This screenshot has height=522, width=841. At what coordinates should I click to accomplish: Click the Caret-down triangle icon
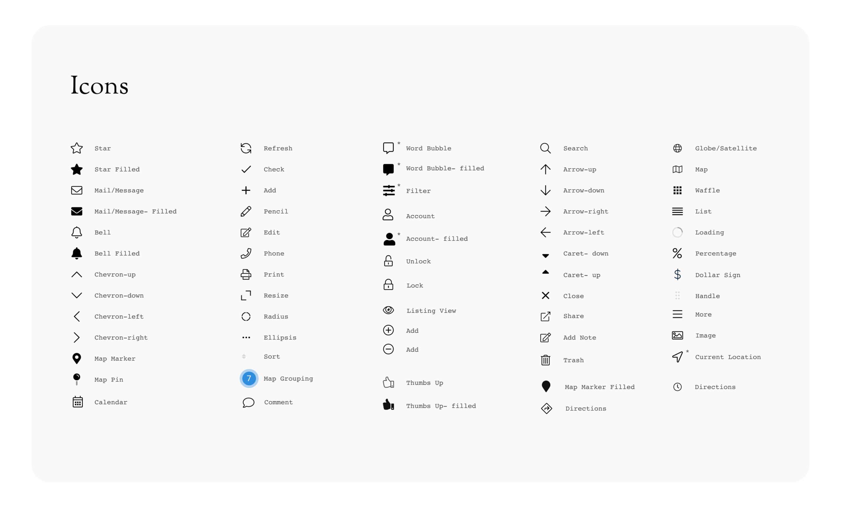[545, 256]
